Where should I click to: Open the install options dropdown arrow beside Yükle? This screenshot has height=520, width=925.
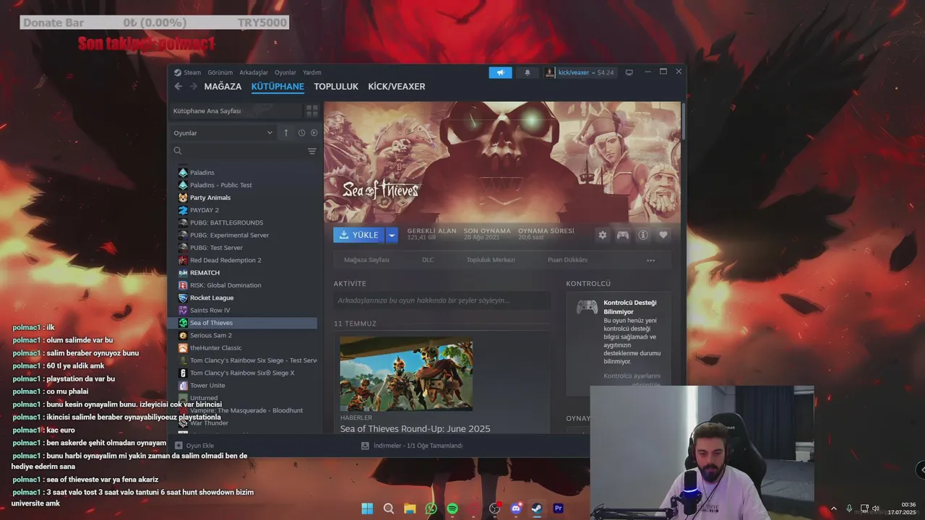tap(392, 235)
